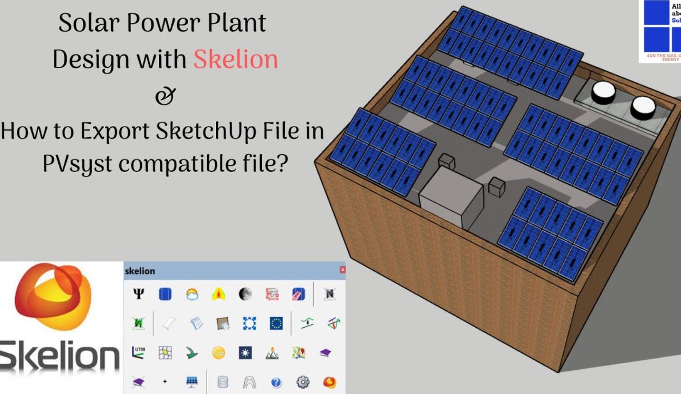The height and width of the screenshot is (394, 681).
Task: Click the green-red terrain profile icon
Action: tap(334, 323)
